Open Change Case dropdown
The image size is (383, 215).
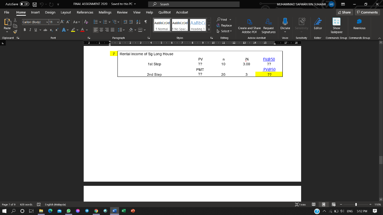tap(76, 22)
